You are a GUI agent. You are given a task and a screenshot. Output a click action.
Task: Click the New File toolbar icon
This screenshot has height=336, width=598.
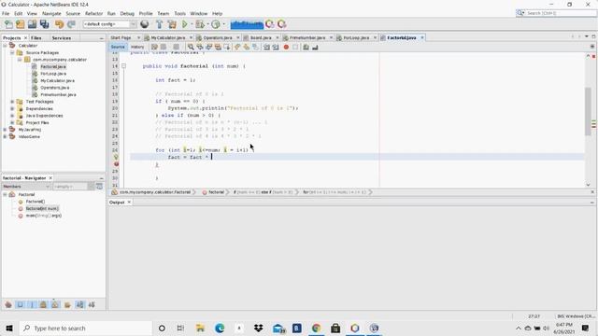point(8,24)
